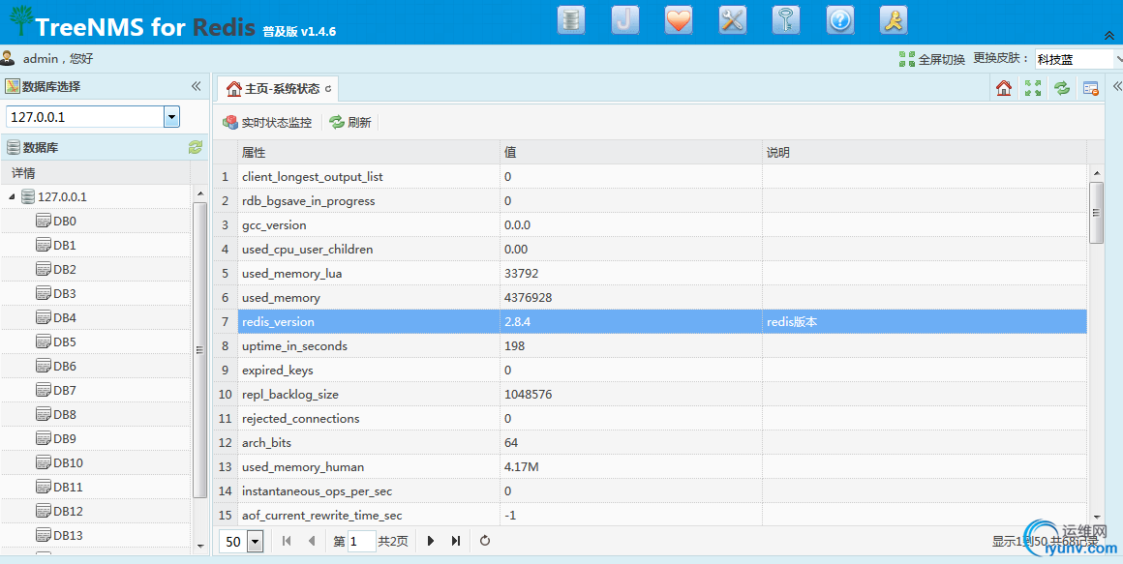Click the admin user avatar icon
1123x564 pixels.
coord(8,58)
